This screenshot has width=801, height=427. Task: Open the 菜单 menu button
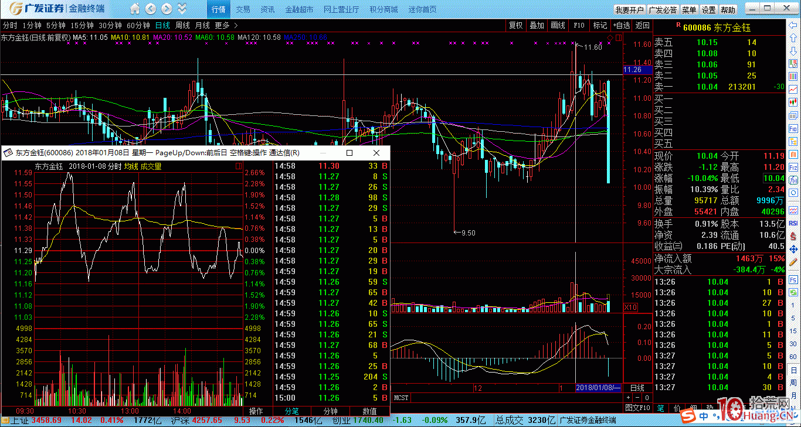[x=690, y=10]
